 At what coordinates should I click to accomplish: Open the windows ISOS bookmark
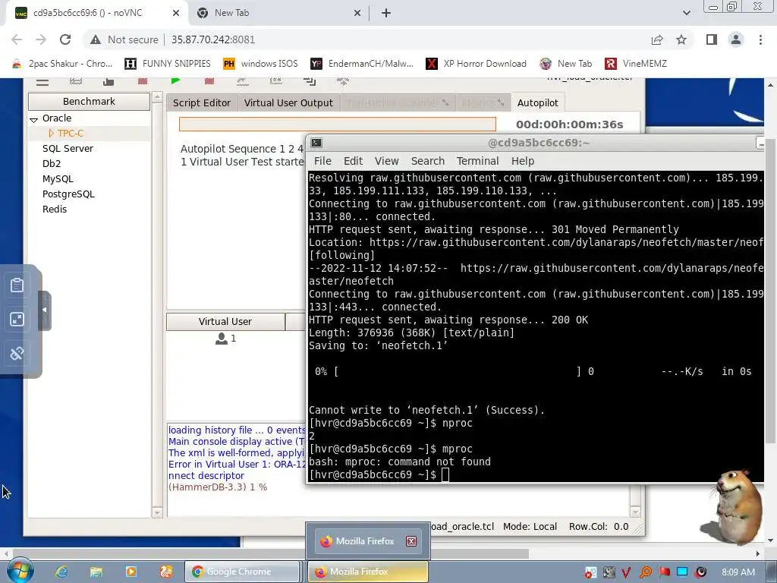pyautogui.click(x=261, y=64)
